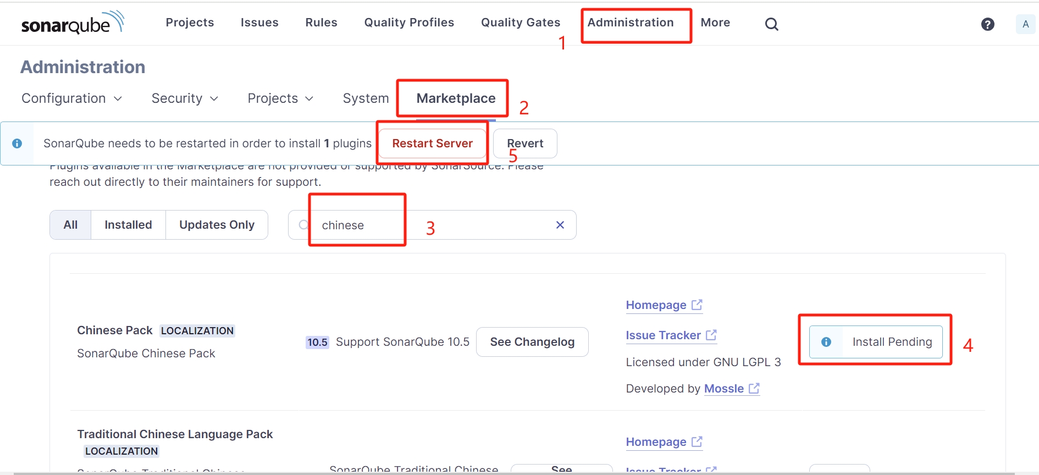Click the info icon in the restart banner
This screenshot has height=475, width=1039.
17,143
